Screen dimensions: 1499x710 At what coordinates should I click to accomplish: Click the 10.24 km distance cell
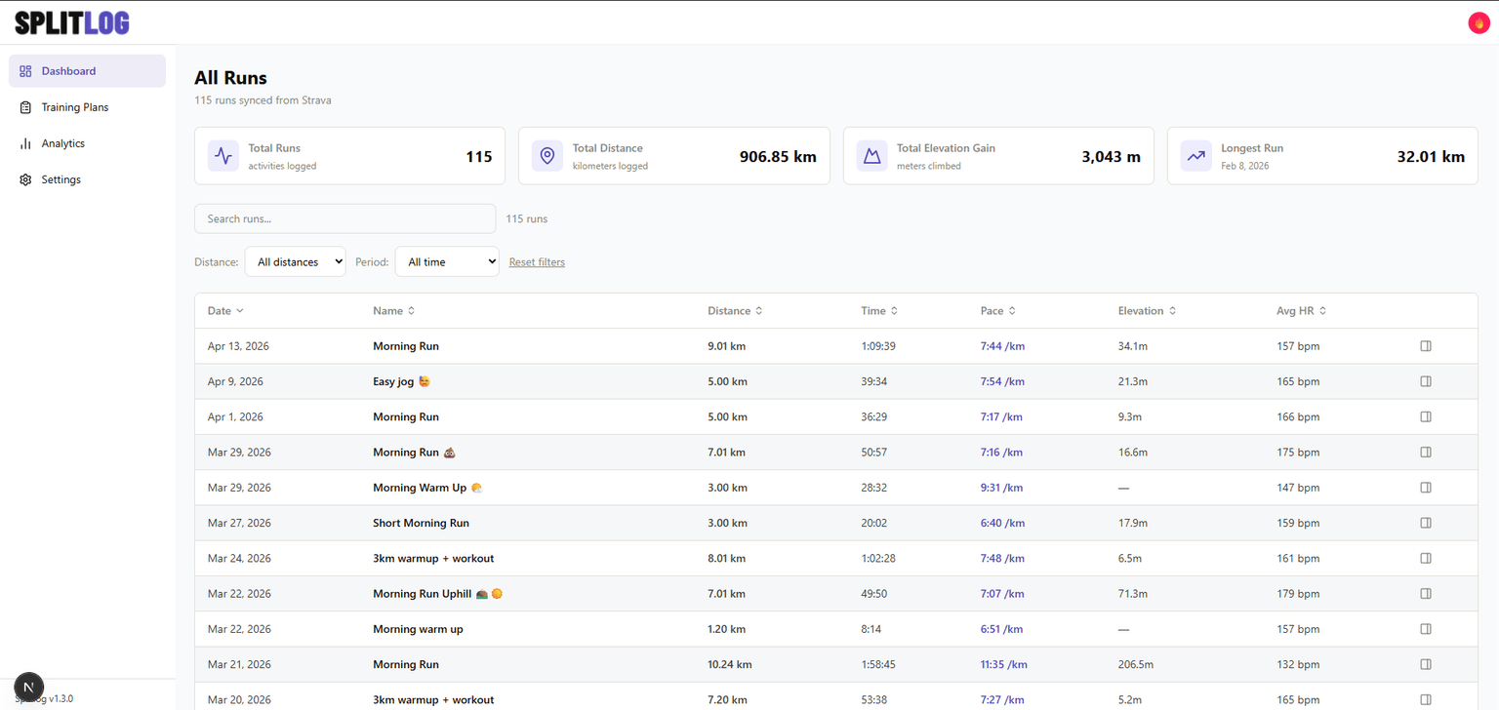730,664
